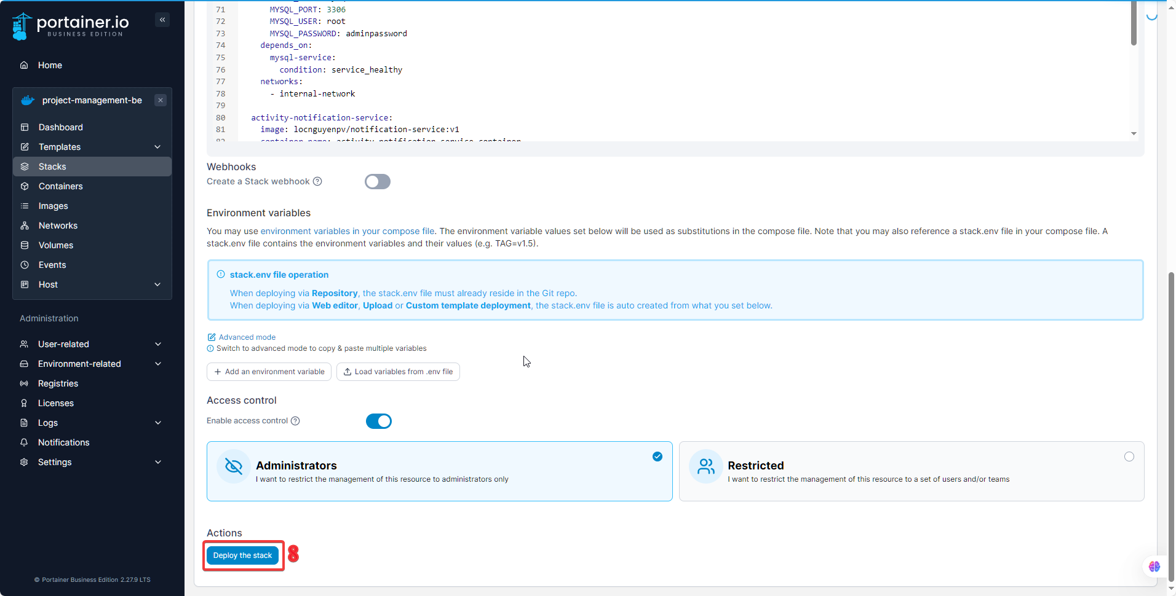
Task: Click the floating assistant icon at bottom right
Action: click(1154, 567)
